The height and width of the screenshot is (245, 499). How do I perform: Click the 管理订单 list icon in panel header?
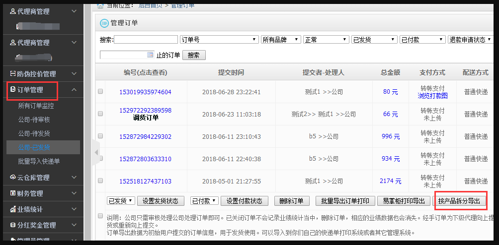[x=104, y=23]
